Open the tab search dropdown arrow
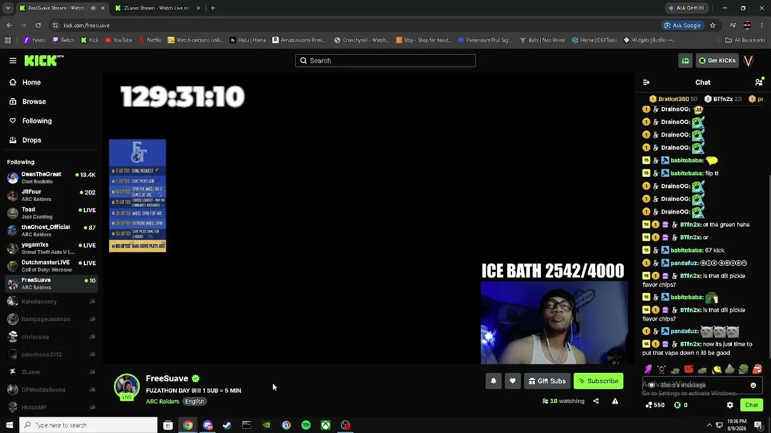 [8, 8]
